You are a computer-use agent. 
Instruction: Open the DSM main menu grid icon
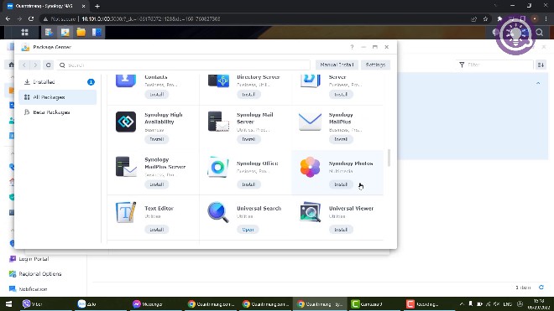(24, 33)
